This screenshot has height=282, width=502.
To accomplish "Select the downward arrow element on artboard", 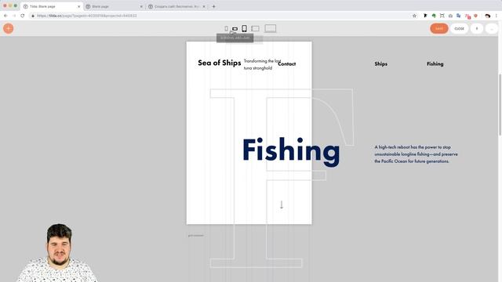I will (x=282, y=204).
